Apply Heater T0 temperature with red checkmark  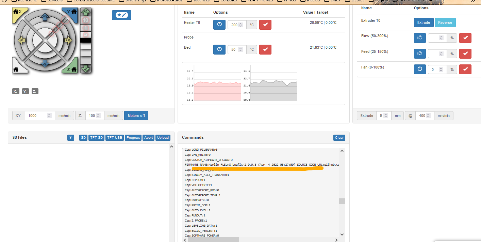(265, 25)
